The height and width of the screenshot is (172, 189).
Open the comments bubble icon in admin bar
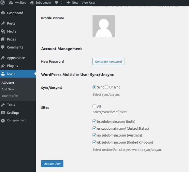57,3
